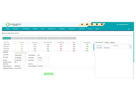Open the Sankalp Sharma user menu

pos(123,24)
